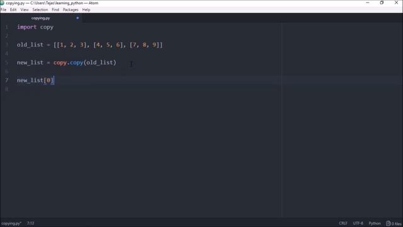The image size is (403, 227).
Task: Open the Packages menu
Action: pyautogui.click(x=71, y=10)
